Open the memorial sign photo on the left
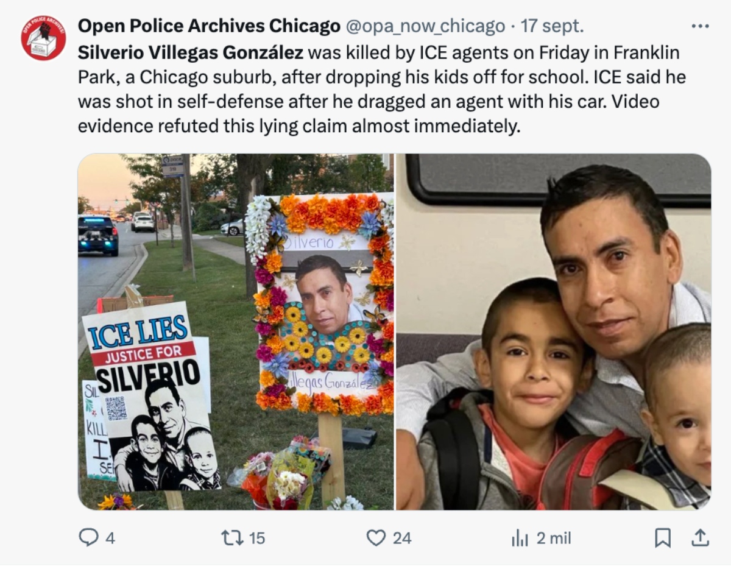 click(236, 332)
